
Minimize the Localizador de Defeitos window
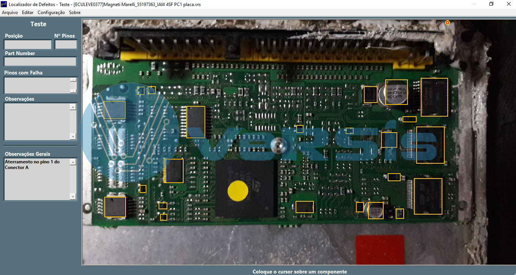[x=474, y=4]
